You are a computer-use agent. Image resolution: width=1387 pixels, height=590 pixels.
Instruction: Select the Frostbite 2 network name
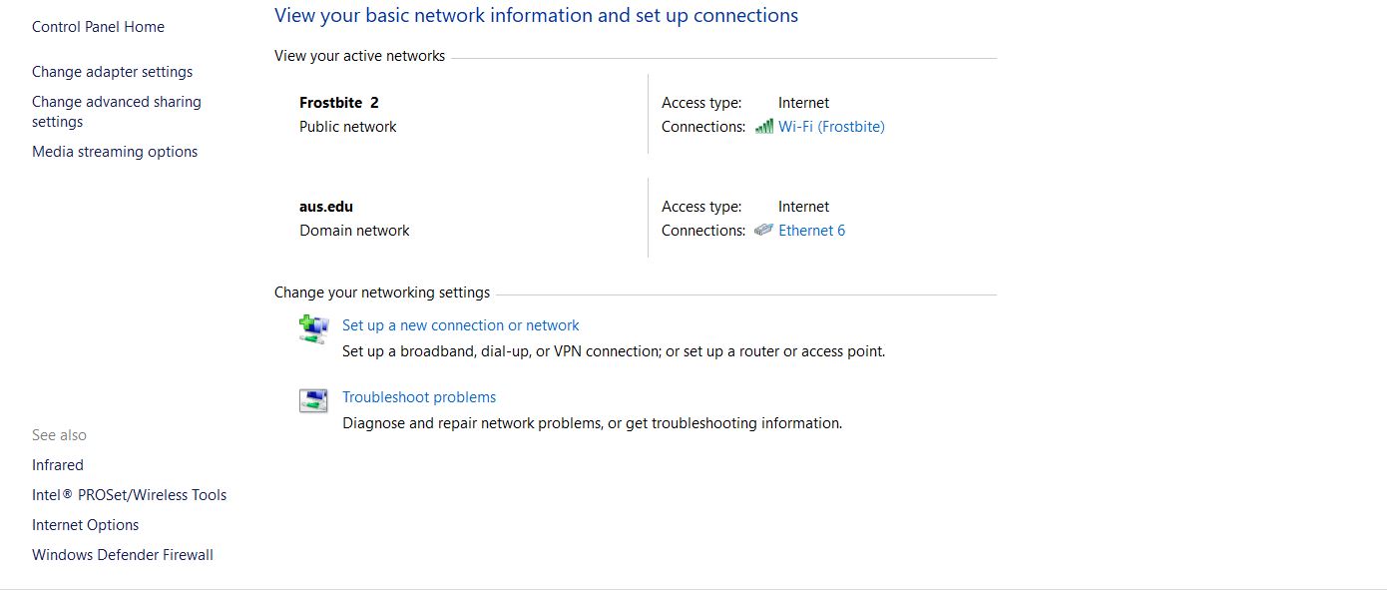click(339, 103)
